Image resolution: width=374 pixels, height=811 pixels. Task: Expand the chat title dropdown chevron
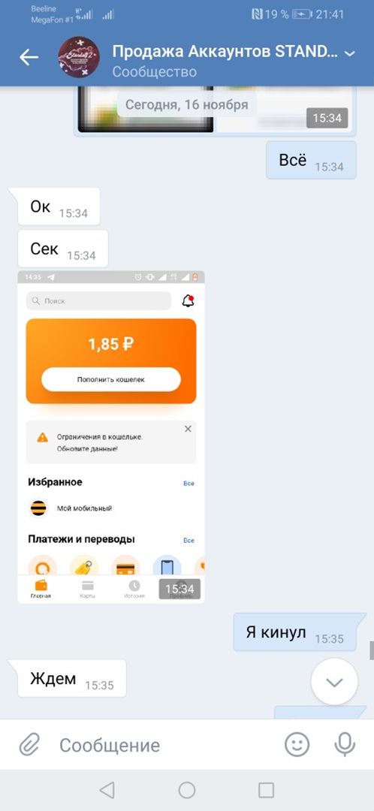[x=350, y=53]
